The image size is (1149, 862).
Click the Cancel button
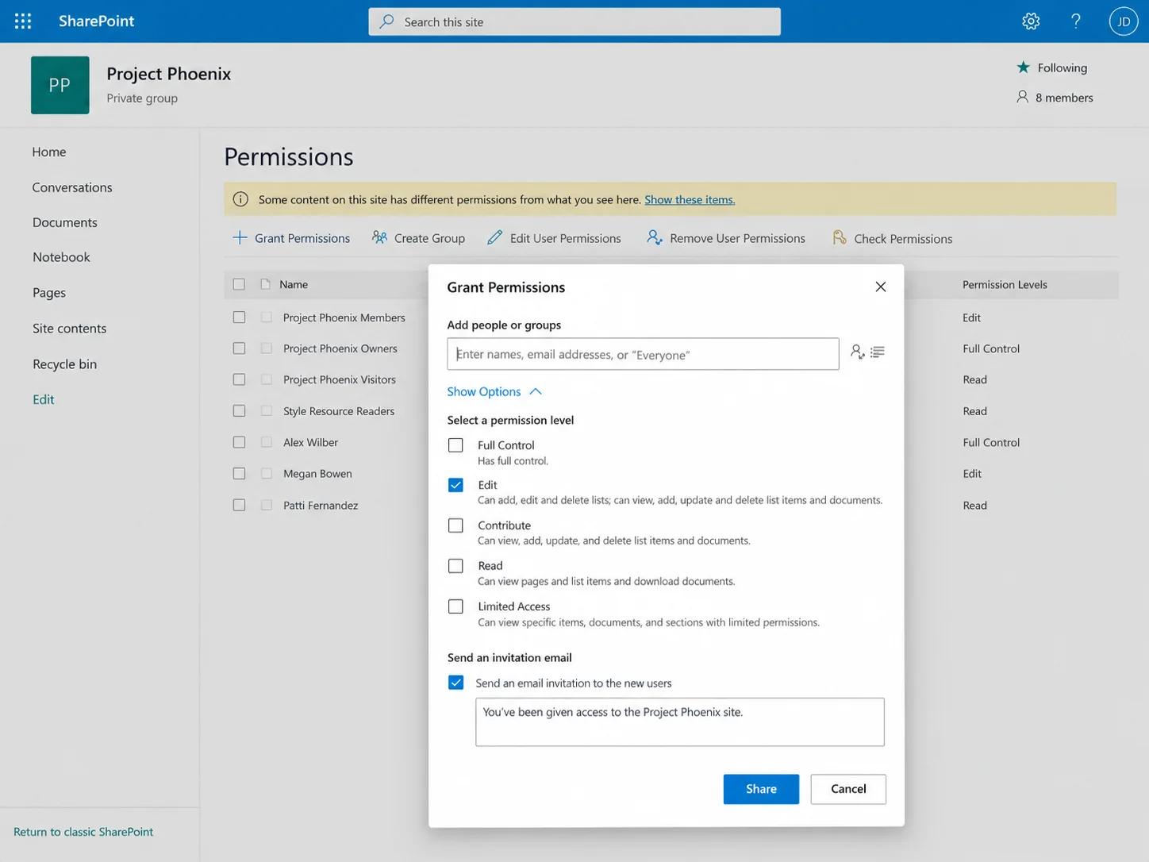[x=848, y=789]
